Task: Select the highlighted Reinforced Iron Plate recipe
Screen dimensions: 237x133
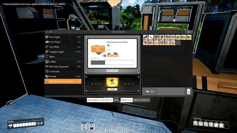Action: pyautogui.click(x=63, y=81)
